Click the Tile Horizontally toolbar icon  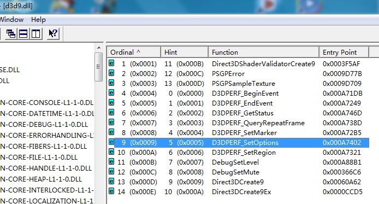[23, 33]
